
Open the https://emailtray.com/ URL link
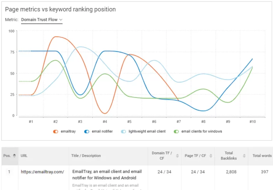pos(42,172)
